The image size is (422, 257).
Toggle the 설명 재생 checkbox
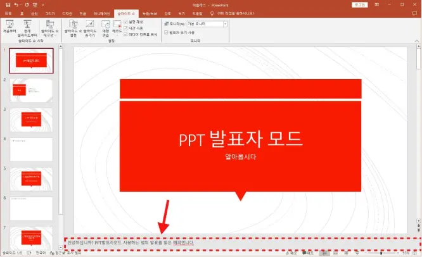click(126, 21)
